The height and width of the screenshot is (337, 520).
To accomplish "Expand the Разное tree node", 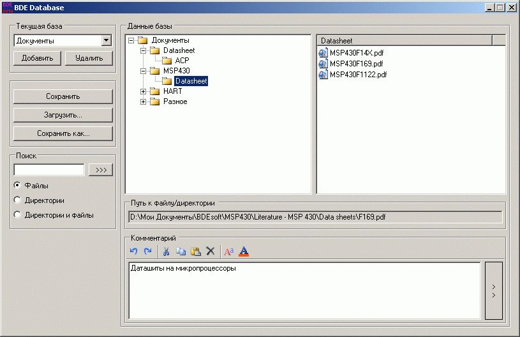I will click(x=144, y=101).
